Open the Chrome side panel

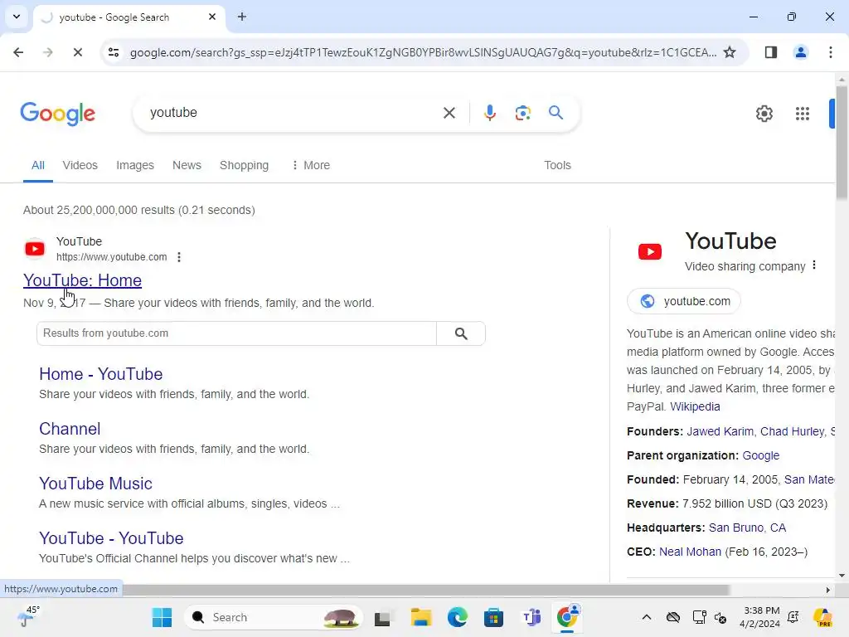(770, 52)
